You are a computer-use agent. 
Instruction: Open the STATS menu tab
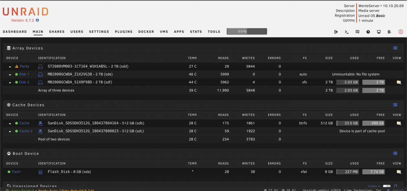click(x=196, y=32)
